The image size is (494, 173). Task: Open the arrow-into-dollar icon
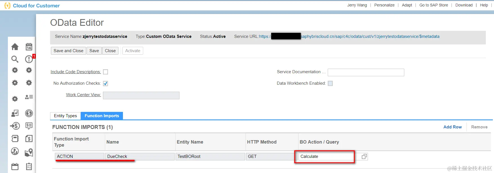15,126
